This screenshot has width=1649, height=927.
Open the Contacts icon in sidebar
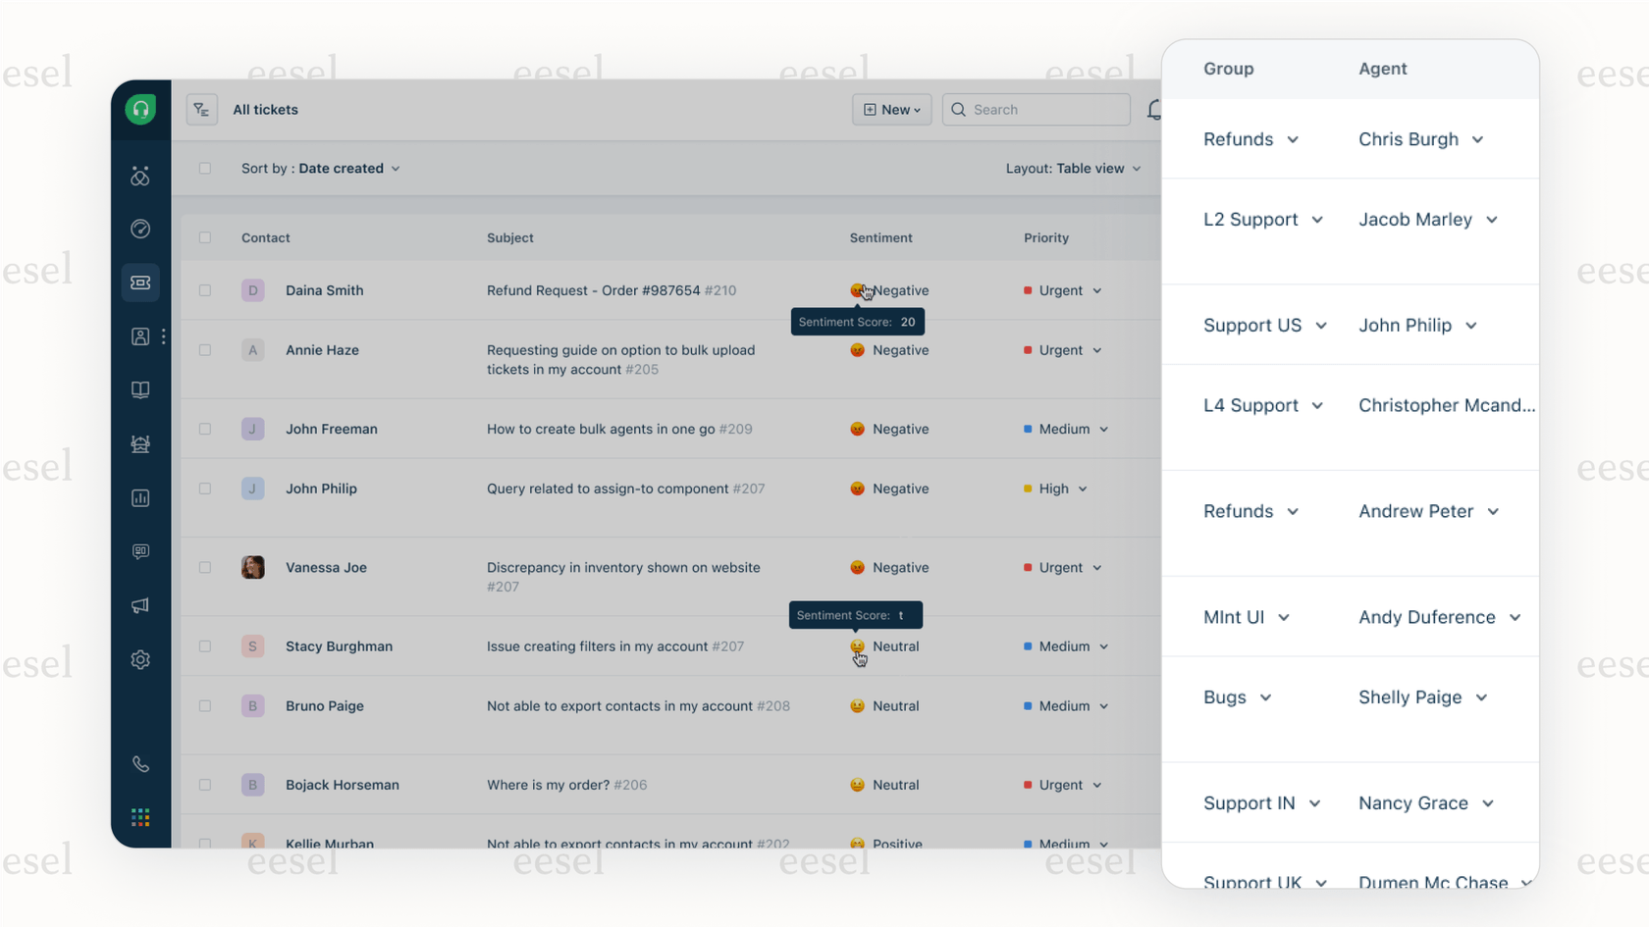click(140, 336)
